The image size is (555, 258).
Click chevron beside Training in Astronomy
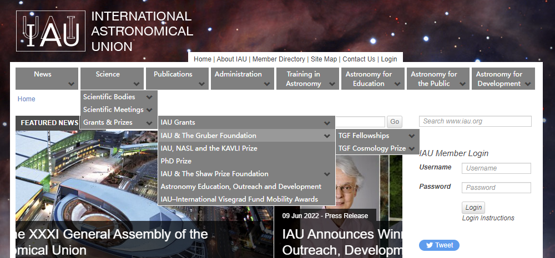point(332,84)
